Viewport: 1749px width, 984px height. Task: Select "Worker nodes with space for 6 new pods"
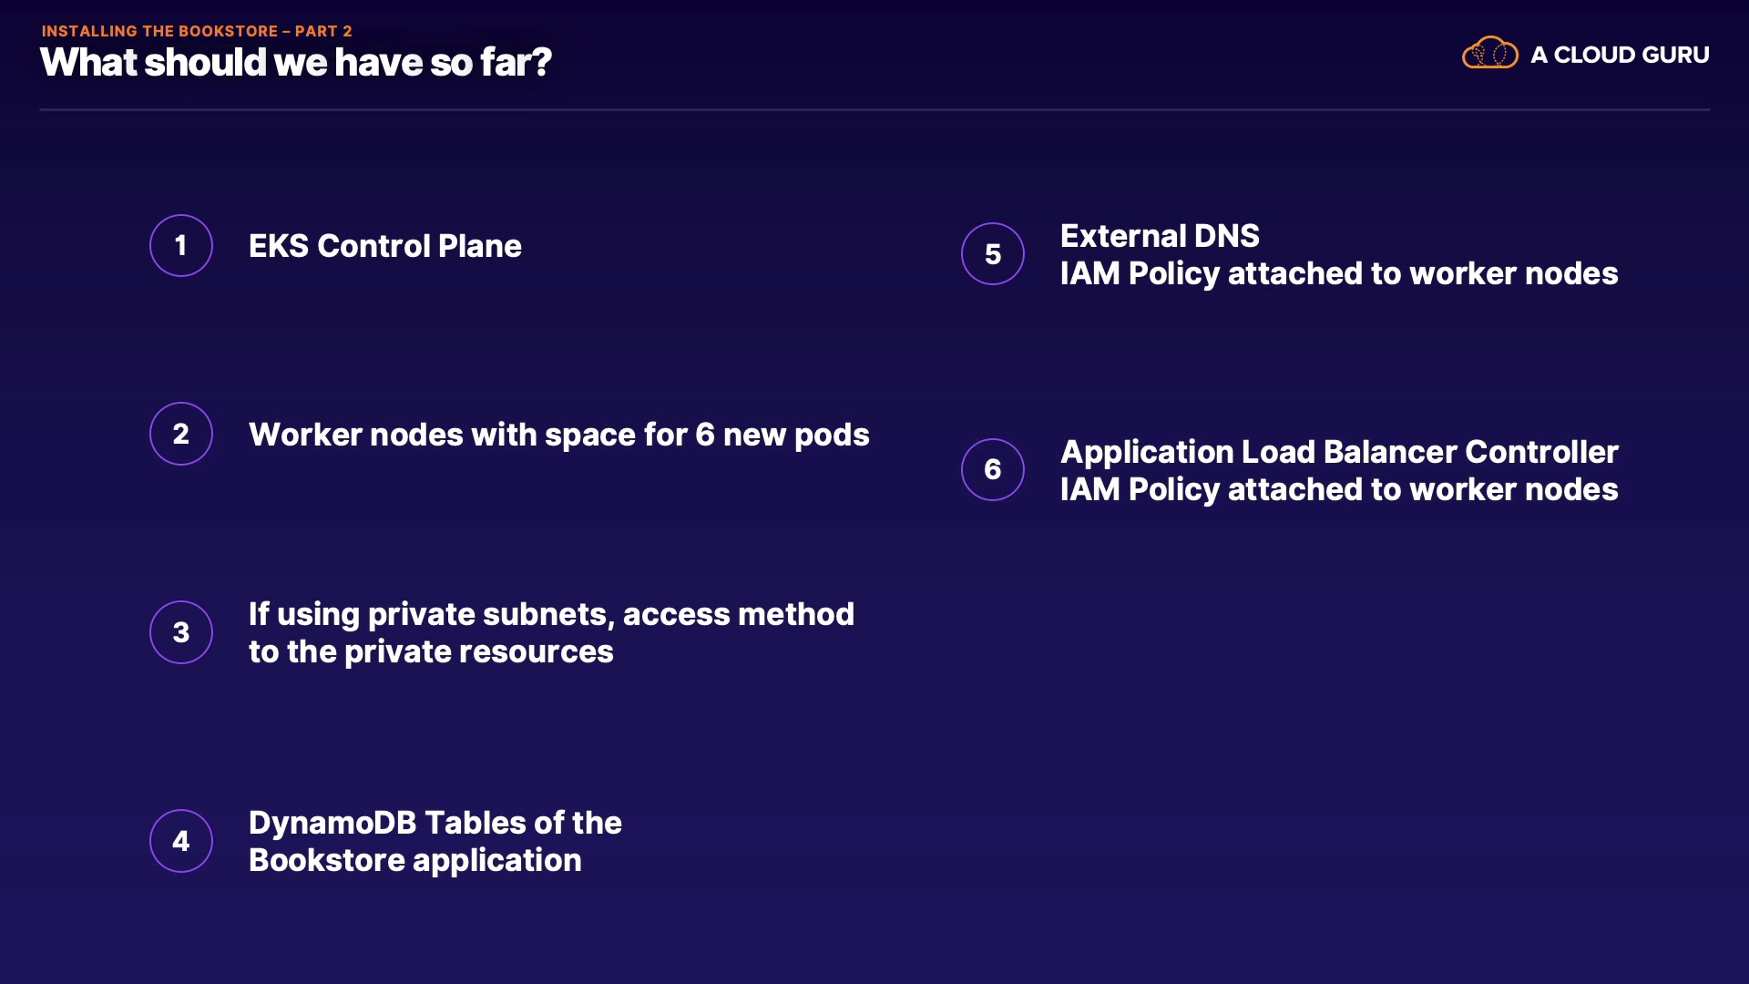558,435
